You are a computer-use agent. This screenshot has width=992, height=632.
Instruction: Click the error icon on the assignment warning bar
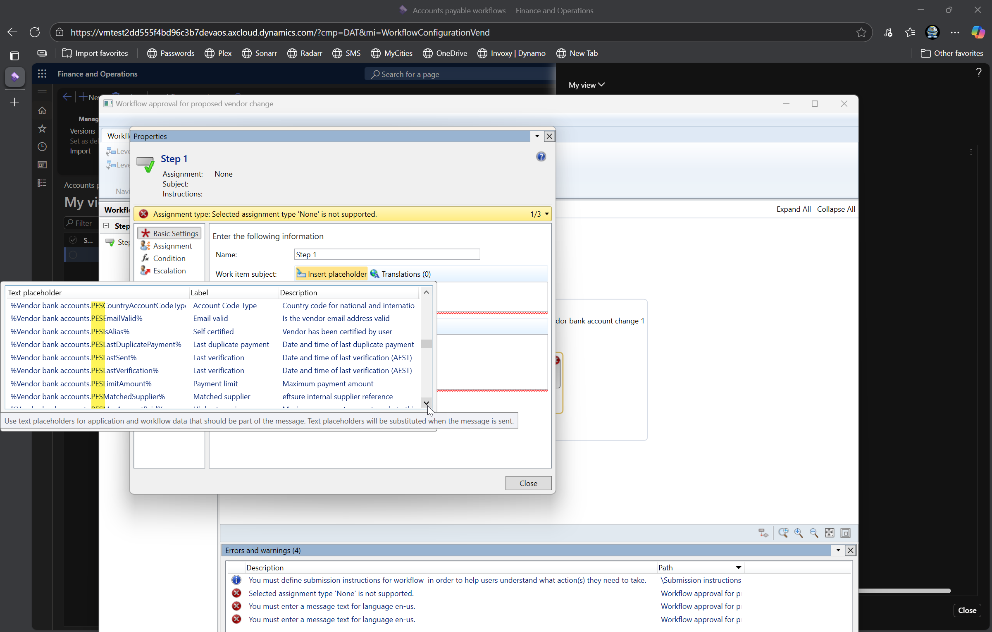click(x=143, y=214)
